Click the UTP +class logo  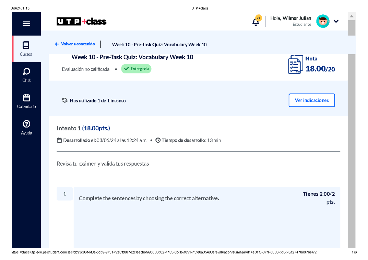click(x=81, y=21)
